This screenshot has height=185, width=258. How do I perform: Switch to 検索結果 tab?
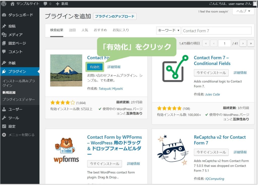[x=57, y=30]
